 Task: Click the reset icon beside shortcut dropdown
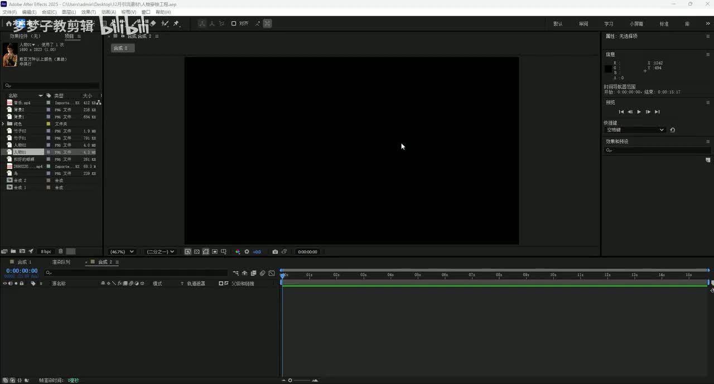tap(673, 130)
